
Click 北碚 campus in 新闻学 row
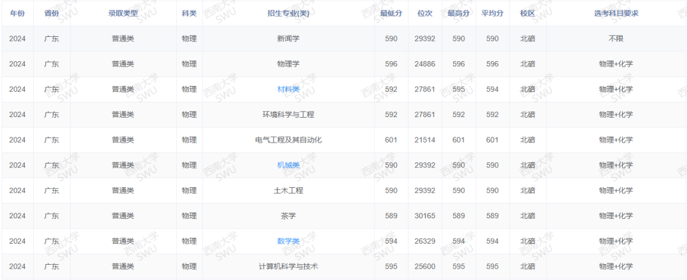[527, 39]
